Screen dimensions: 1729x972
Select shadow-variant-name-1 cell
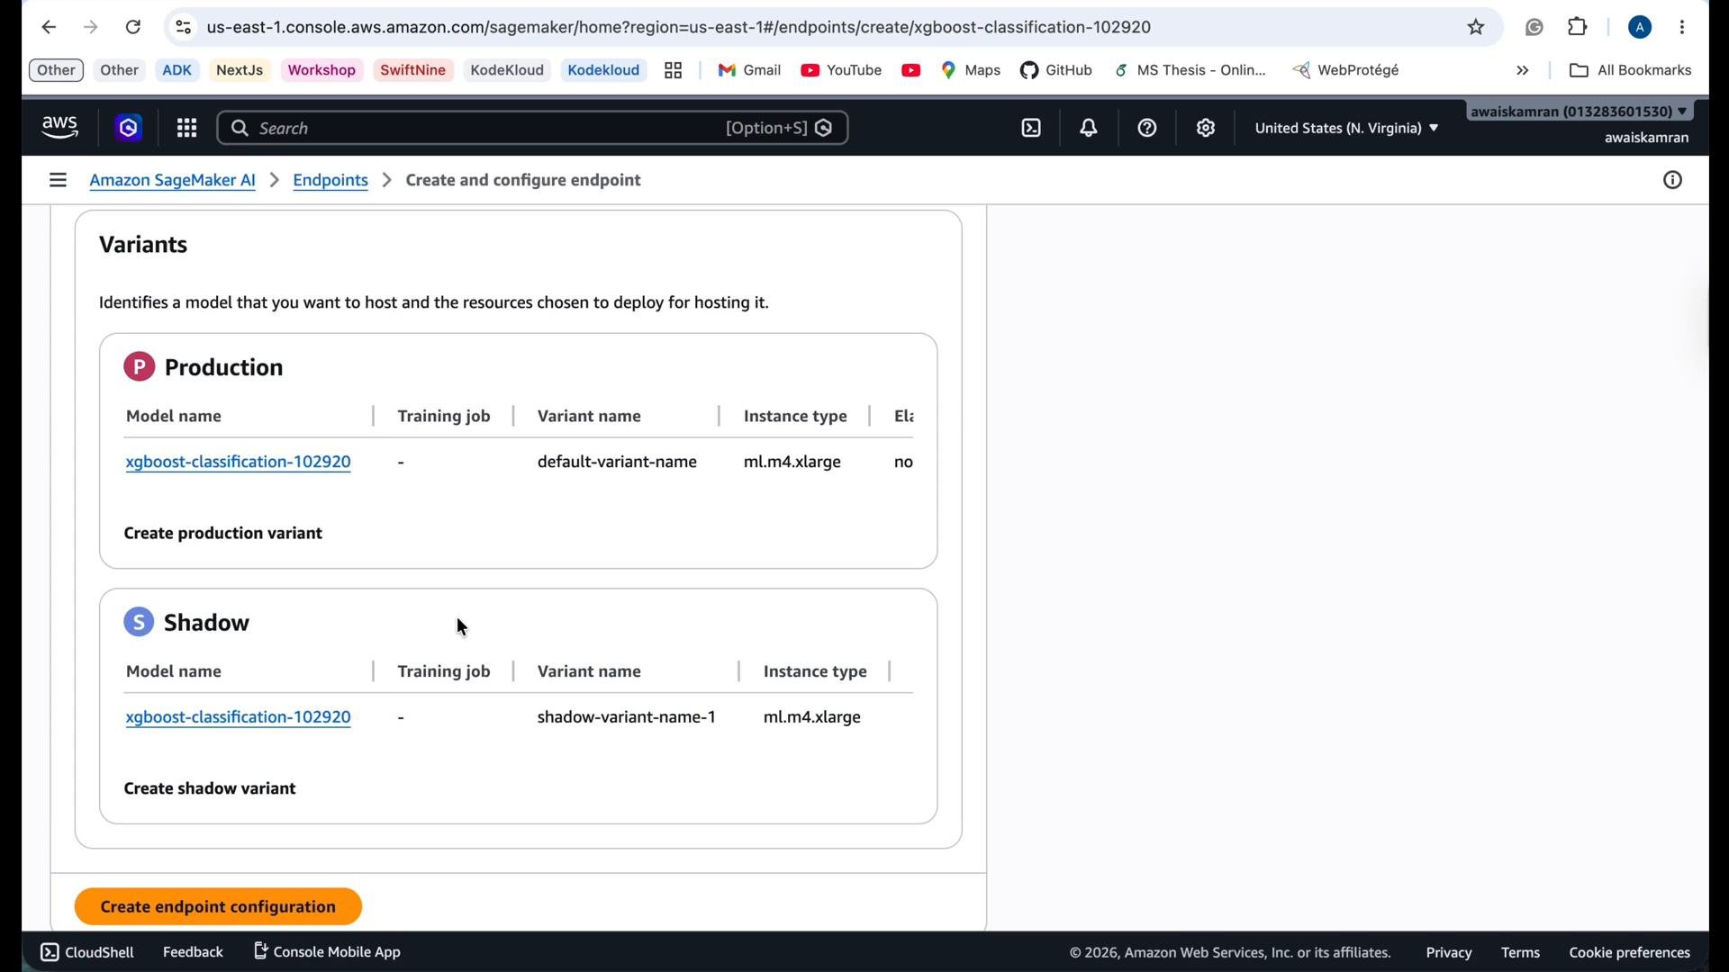pyautogui.click(x=627, y=717)
